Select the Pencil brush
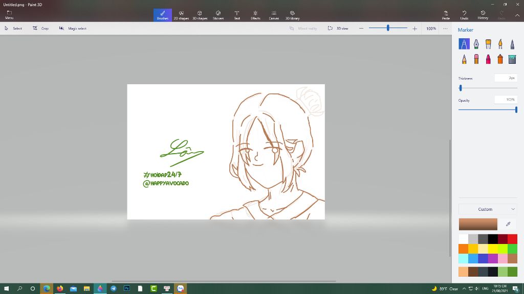The width and height of the screenshot is (524, 294). (464, 59)
